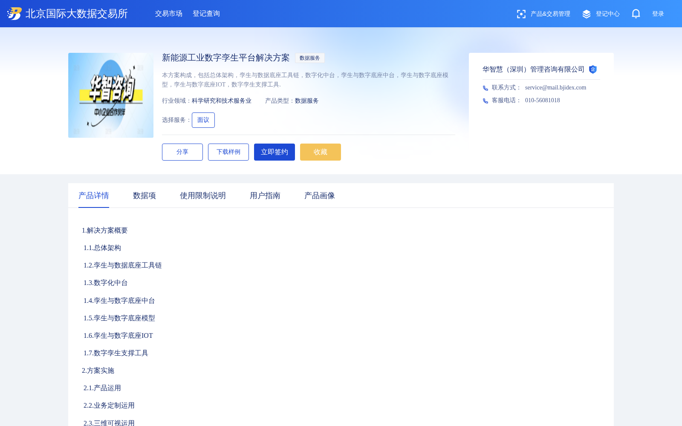The width and height of the screenshot is (682, 426).
Task: Click the Beijing Data Exchange logo icon
Action: click(x=14, y=14)
